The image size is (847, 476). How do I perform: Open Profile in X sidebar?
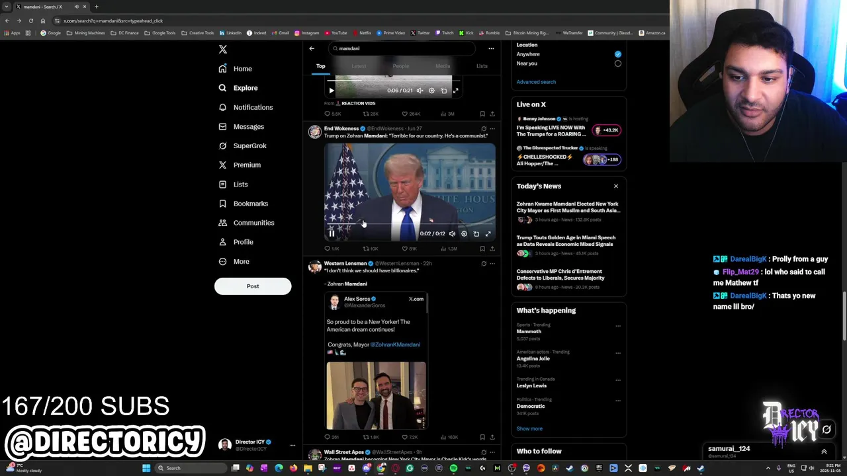click(236, 242)
